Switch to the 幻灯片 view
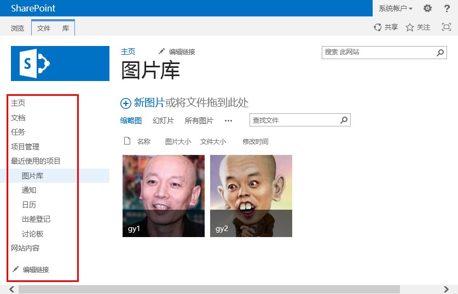458x294 pixels. point(163,121)
